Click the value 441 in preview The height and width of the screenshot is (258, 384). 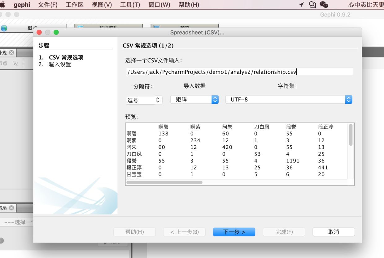(323, 168)
